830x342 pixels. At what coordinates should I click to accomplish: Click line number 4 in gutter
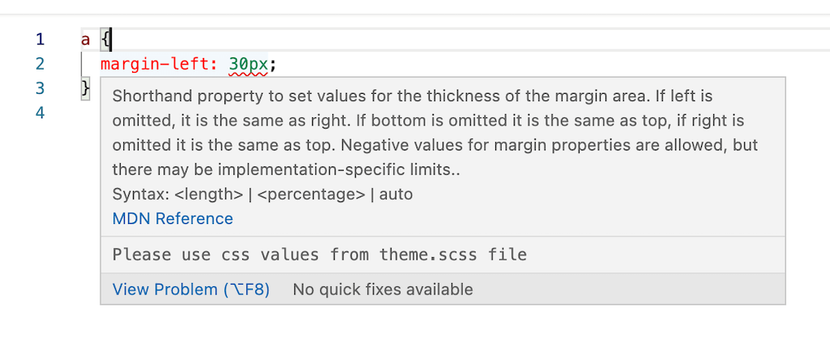click(41, 112)
